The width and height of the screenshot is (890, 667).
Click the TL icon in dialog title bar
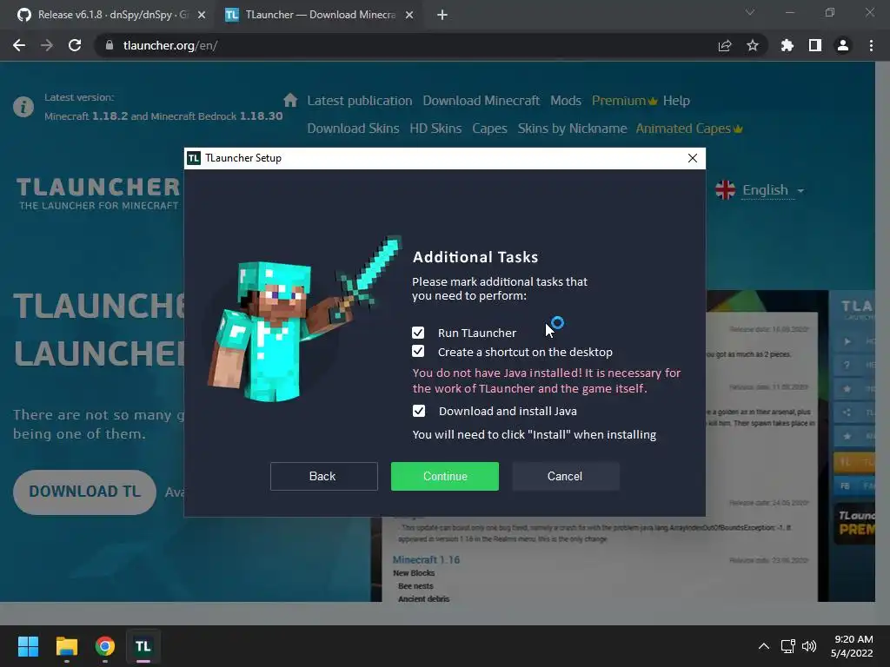pos(194,158)
